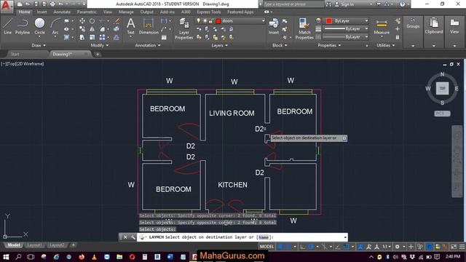Toggle object snap in status bar

tap(347, 247)
